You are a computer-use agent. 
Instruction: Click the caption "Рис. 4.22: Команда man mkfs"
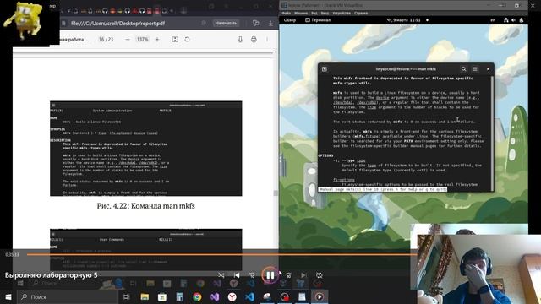click(x=146, y=206)
